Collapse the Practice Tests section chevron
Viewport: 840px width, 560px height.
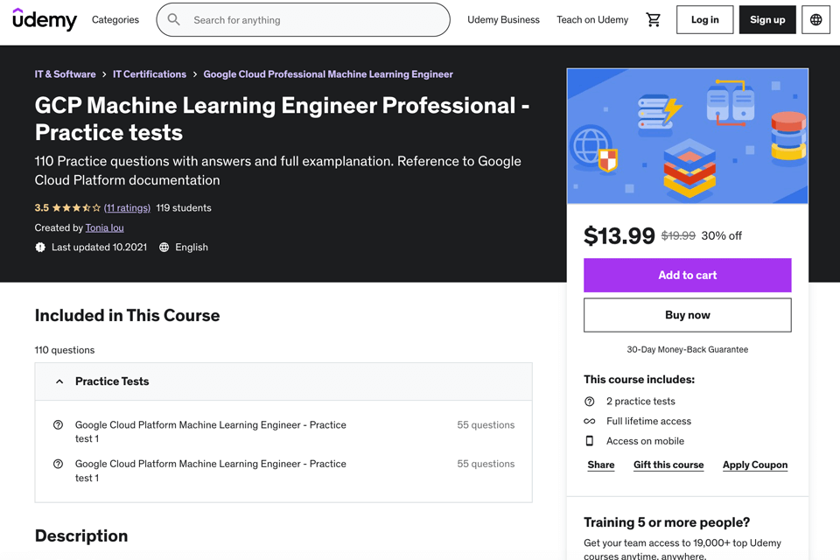click(59, 381)
